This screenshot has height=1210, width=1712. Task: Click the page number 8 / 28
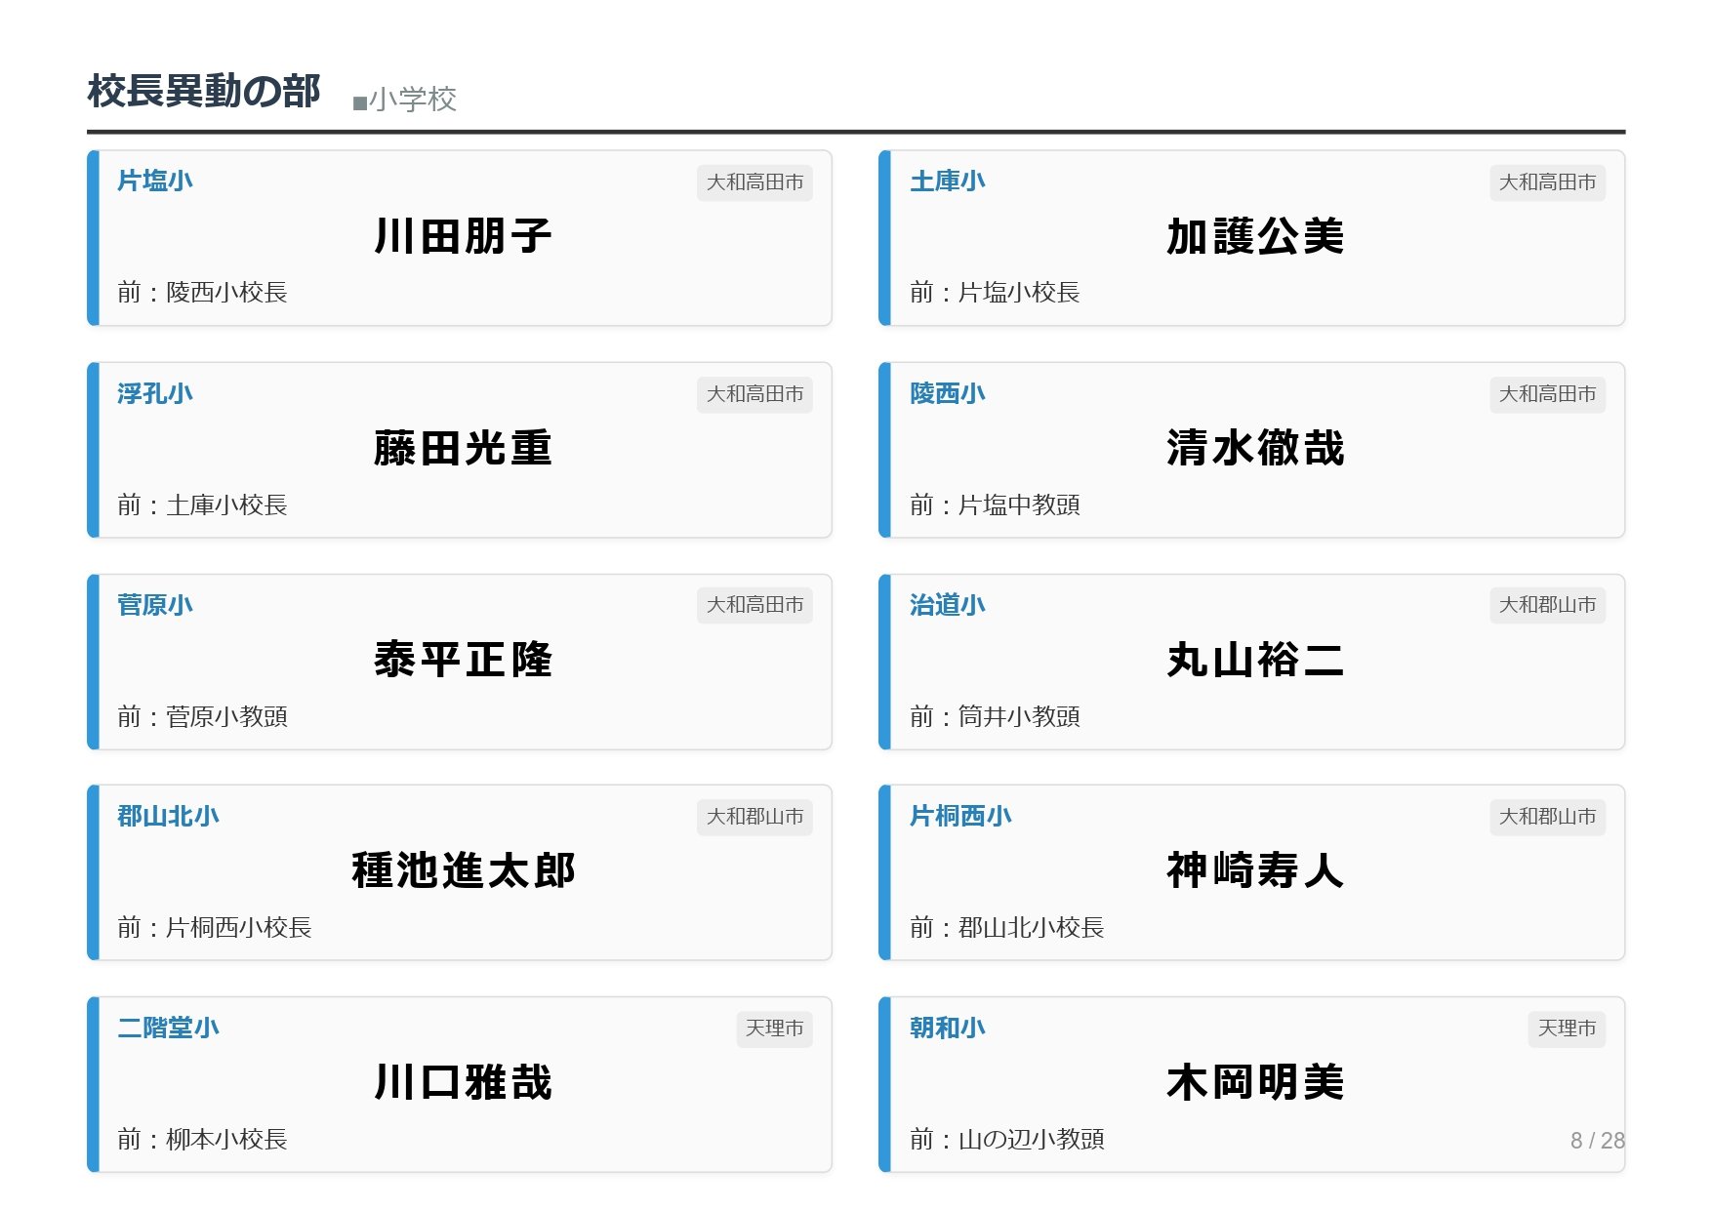click(1597, 1141)
